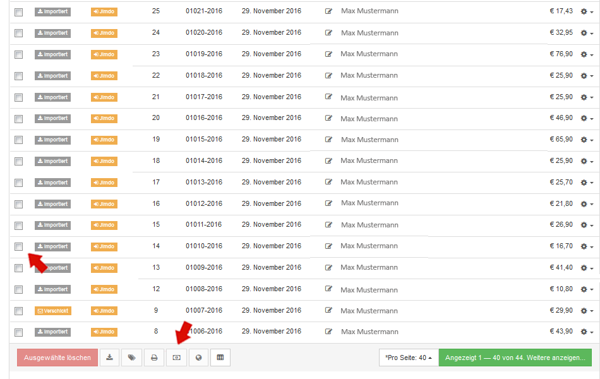Click the tags icon in bottom toolbar
Image resolution: width=600 pixels, height=379 pixels.
[132, 358]
